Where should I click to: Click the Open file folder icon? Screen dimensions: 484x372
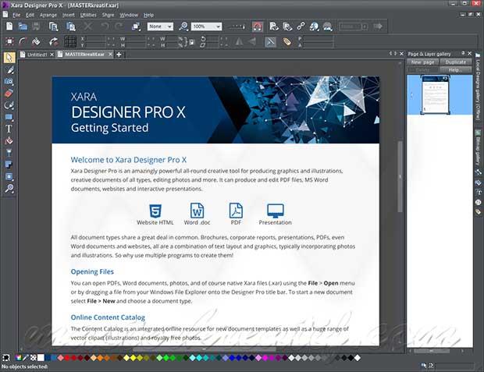coord(23,27)
